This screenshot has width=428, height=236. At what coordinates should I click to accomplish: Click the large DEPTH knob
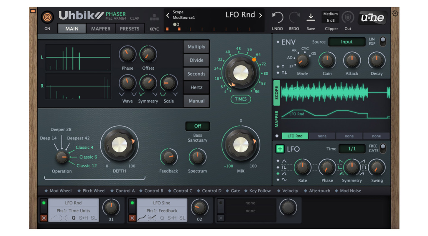[x=120, y=145]
